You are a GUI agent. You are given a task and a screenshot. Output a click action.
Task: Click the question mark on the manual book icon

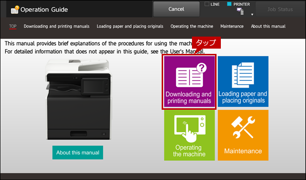point(202,68)
